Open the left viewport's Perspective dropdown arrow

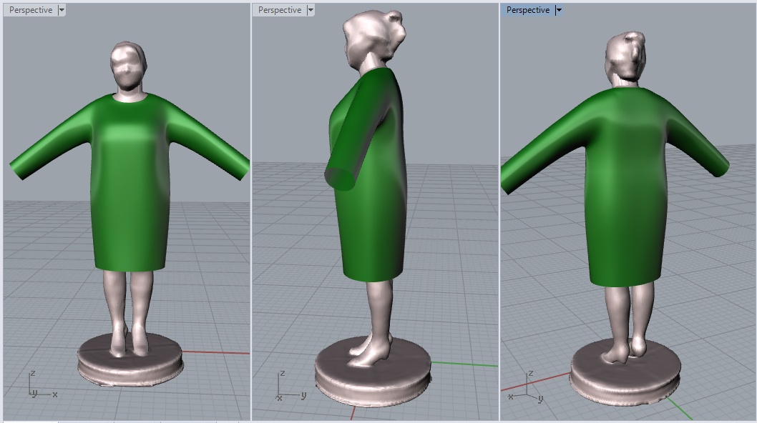[x=62, y=10]
